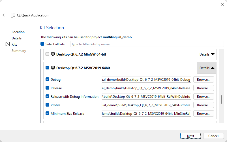Click the Next button

coord(190,136)
